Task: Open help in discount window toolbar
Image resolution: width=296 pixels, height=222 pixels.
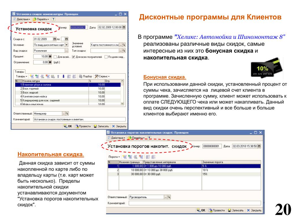Action: click(x=53, y=19)
